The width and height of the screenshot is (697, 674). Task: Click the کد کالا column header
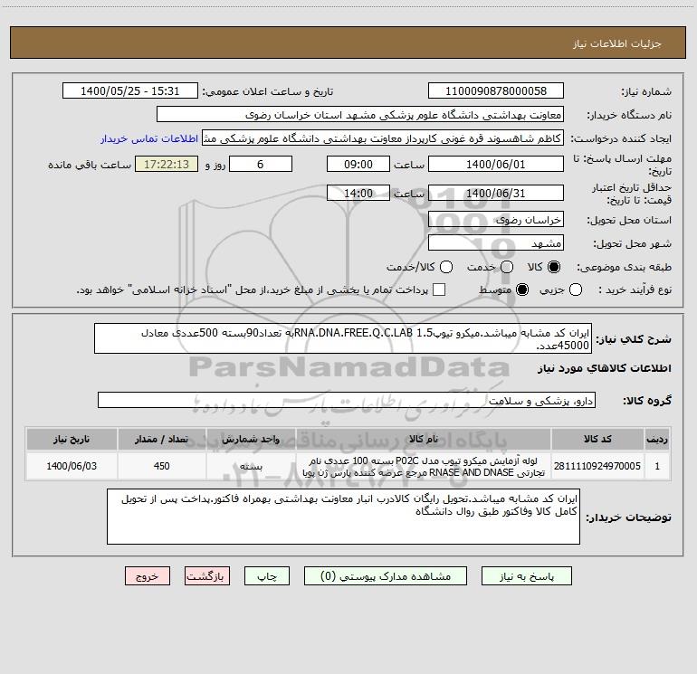[597, 440]
